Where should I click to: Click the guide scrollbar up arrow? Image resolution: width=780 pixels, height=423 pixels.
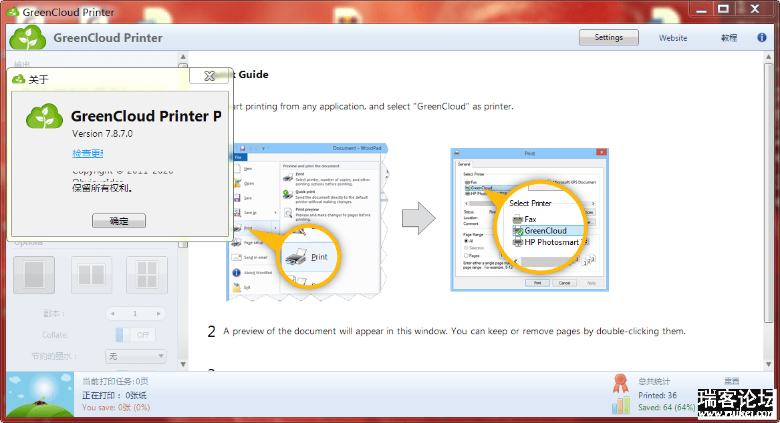(x=769, y=57)
